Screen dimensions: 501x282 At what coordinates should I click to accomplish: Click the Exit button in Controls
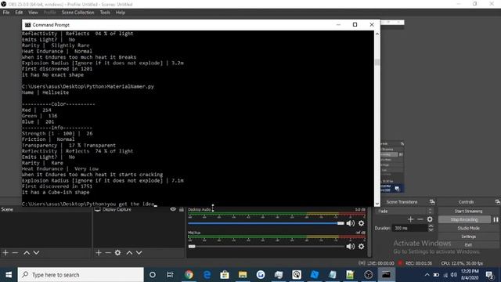point(468,244)
